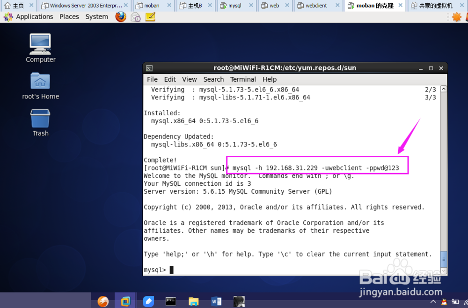Click the terminal scrollbar down arrow
468x308 pixels.
tap(444, 271)
